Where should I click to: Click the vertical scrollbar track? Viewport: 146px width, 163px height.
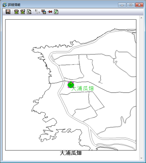point(141,88)
